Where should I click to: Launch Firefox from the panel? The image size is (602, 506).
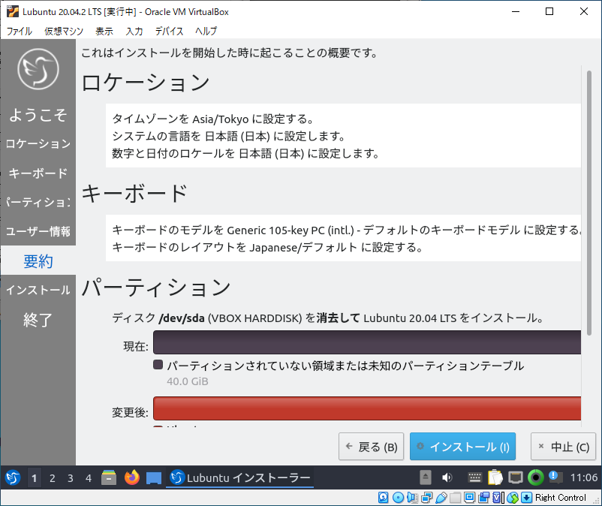[131, 477]
